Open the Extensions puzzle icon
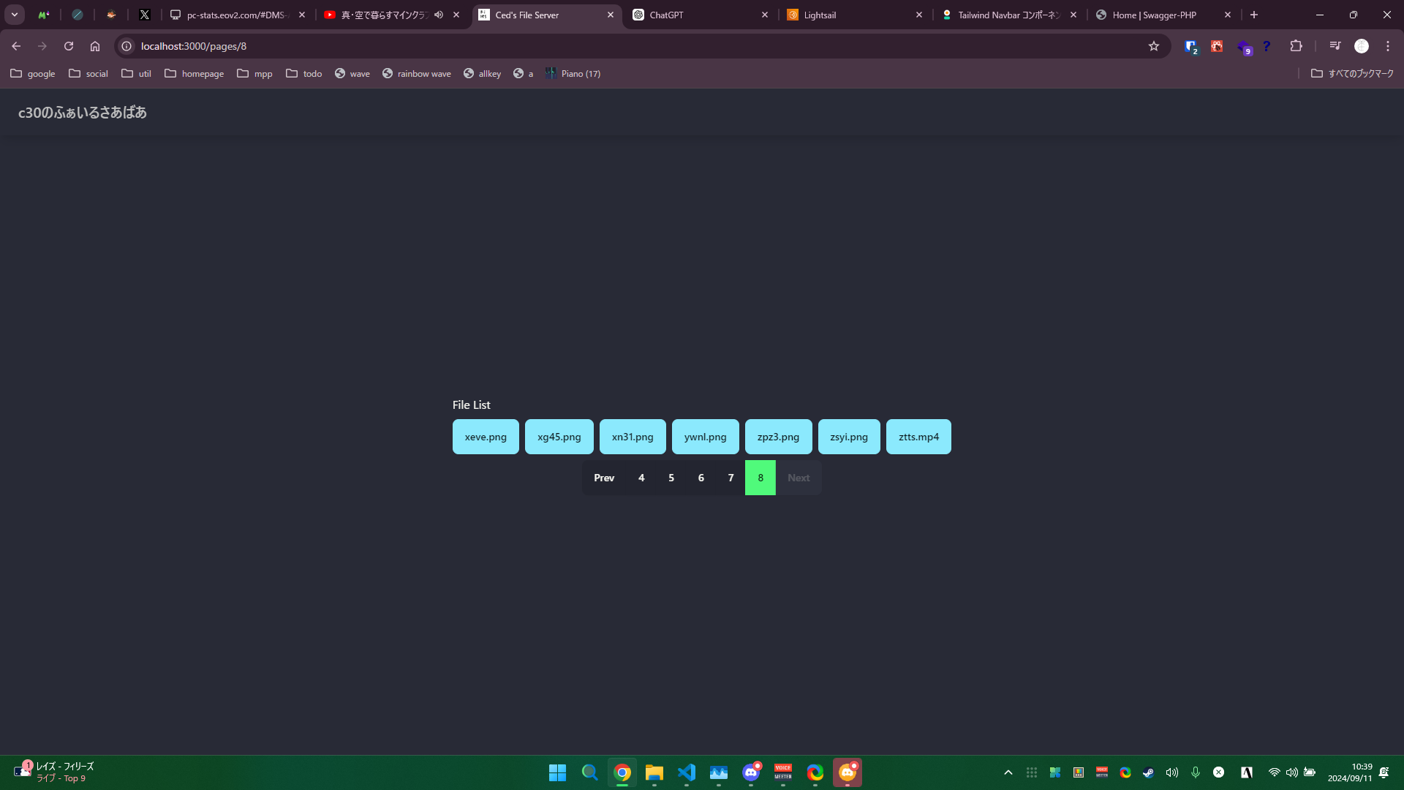 [x=1296, y=46]
